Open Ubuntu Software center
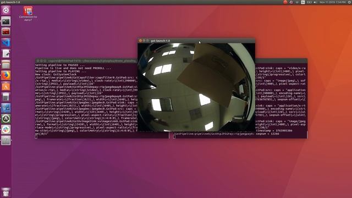 (x=6, y=86)
